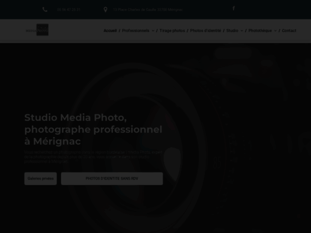Open Photothèque menu item
The height and width of the screenshot is (233, 311).
[x=260, y=30]
